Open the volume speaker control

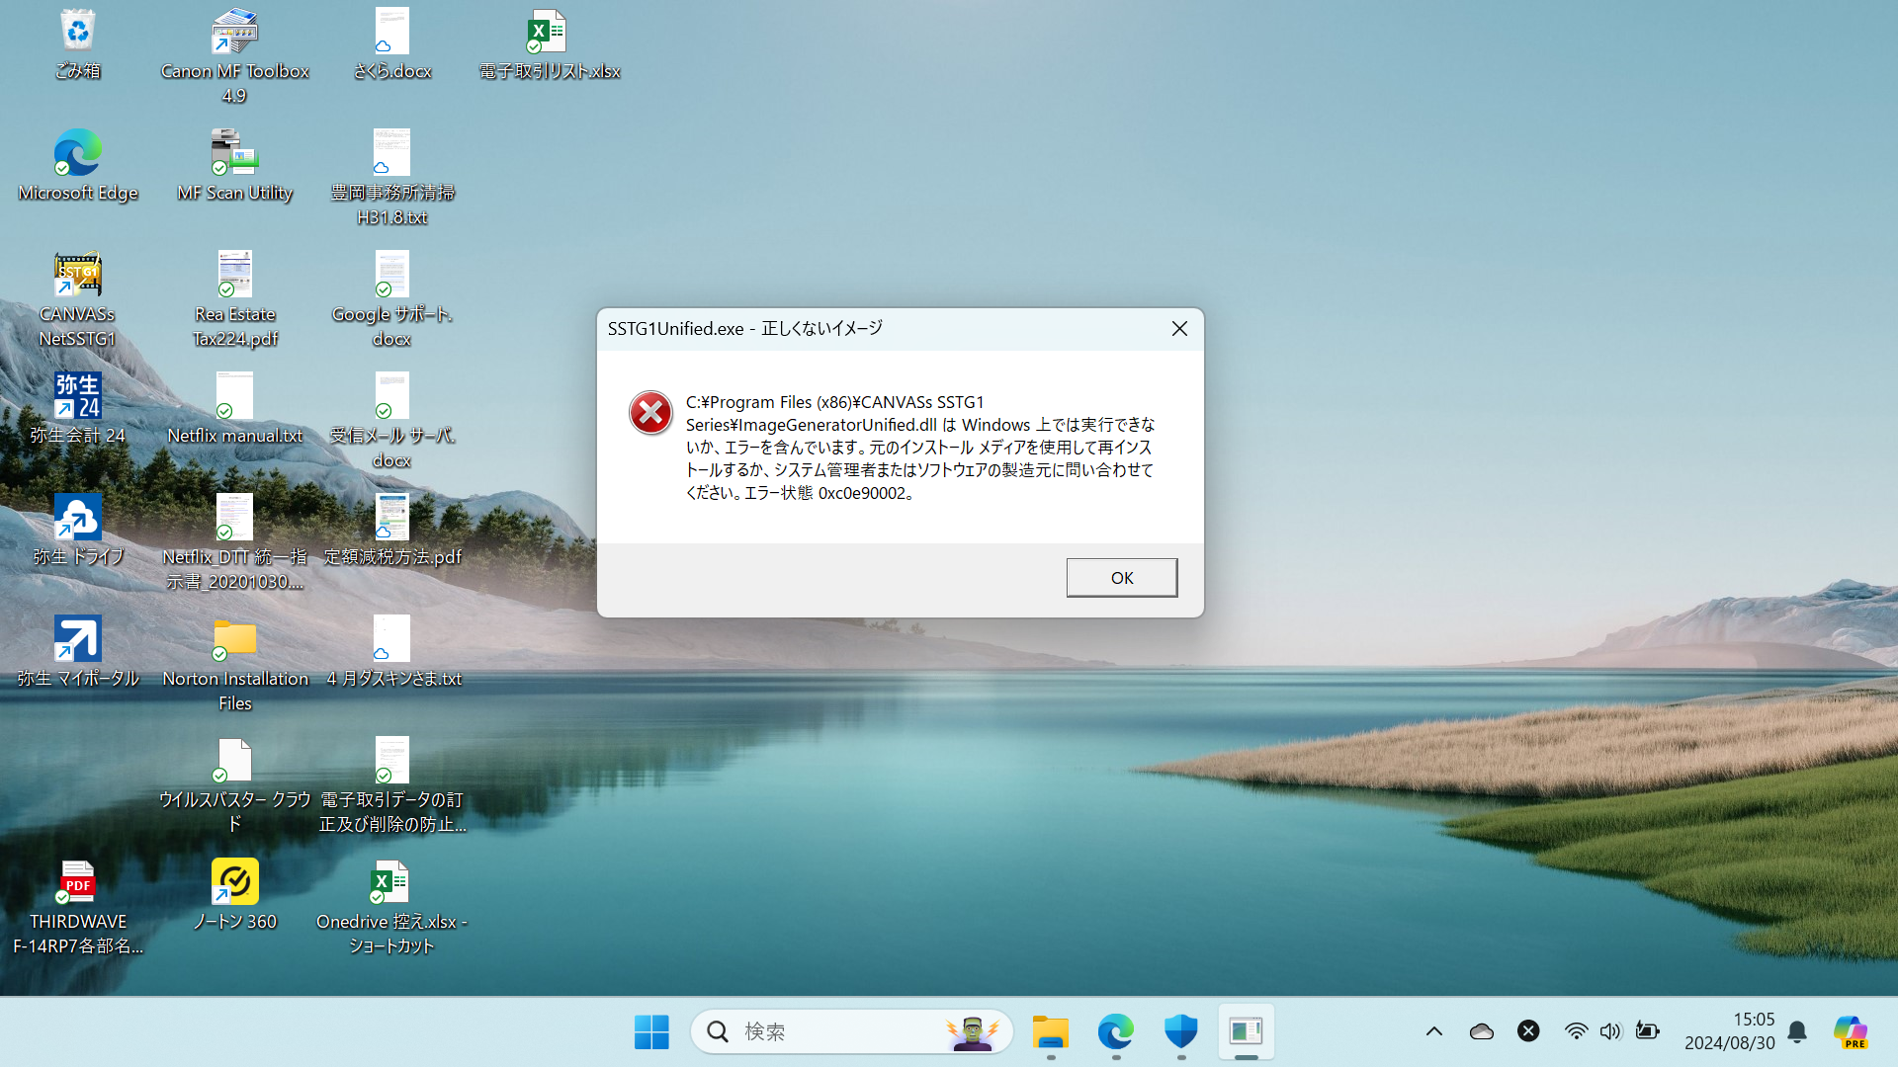tap(1610, 1032)
